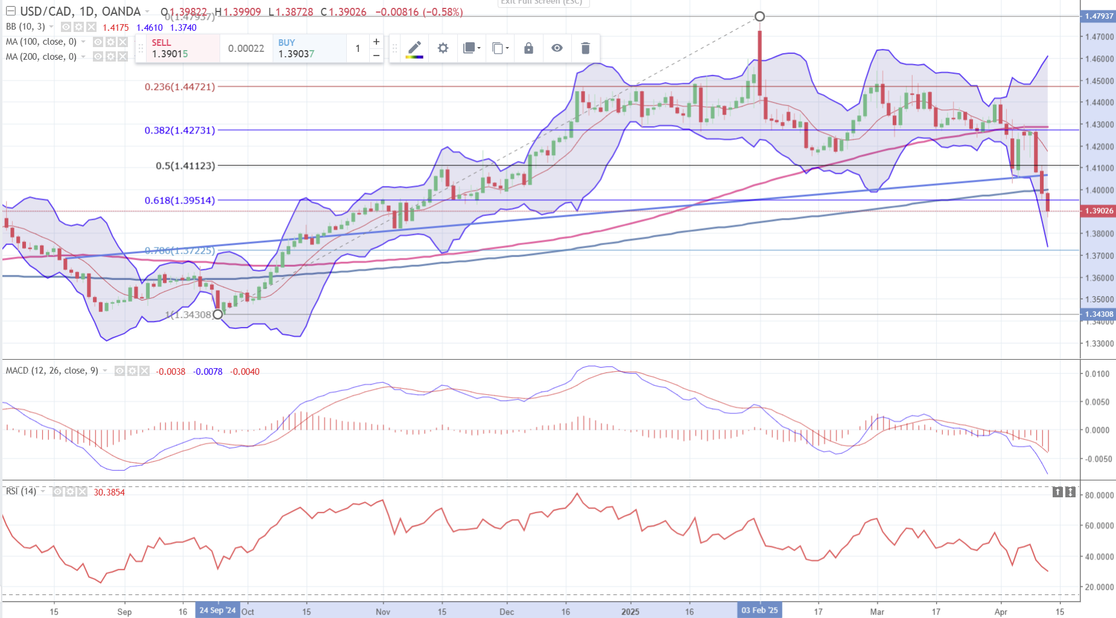Open MA (200) indicator settings gear
This screenshot has width=1116, height=618.
(x=110, y=57)
